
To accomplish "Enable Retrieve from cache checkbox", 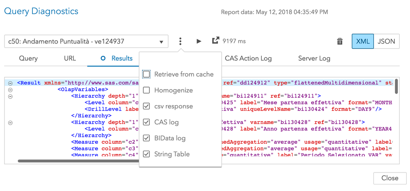I will (147, 74).
